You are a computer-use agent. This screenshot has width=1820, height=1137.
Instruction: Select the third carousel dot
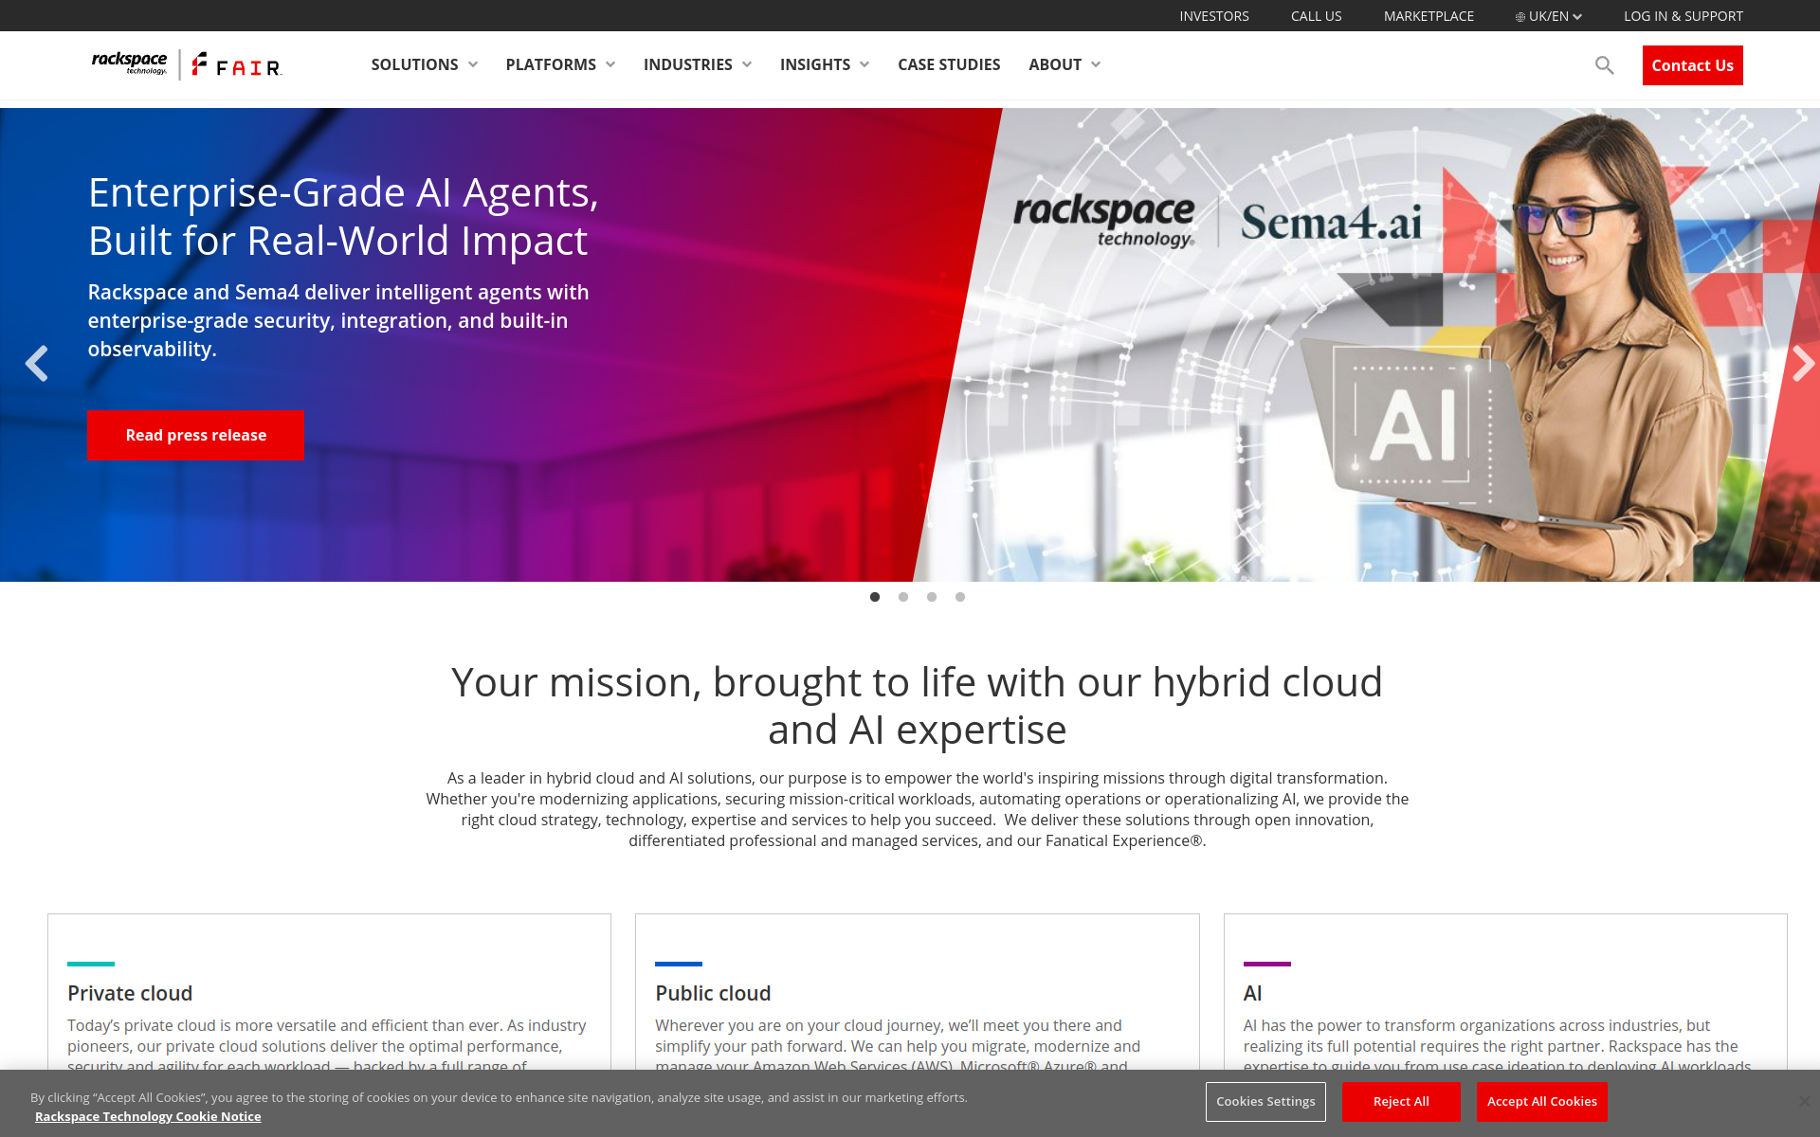click(932, 597)
